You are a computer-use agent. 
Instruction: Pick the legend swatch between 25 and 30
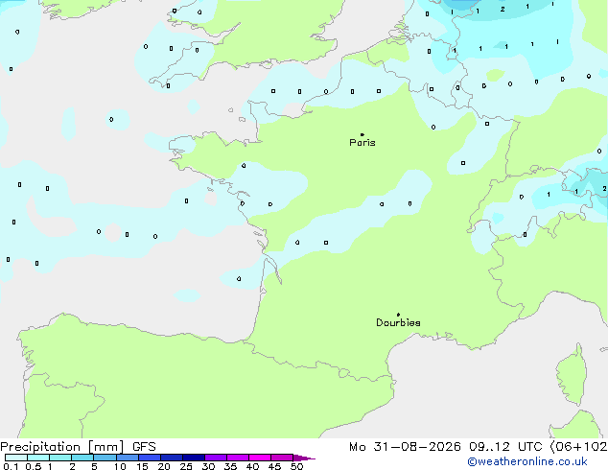click(x=193, y=458)
